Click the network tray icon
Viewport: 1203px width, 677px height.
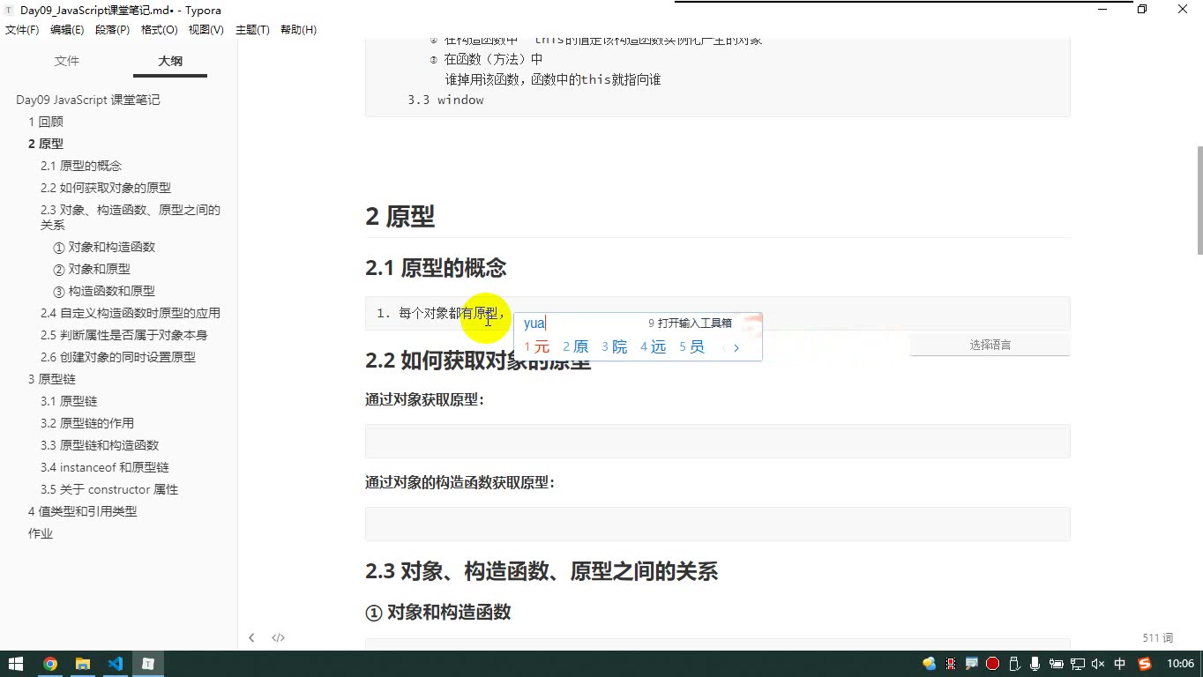point(1077,664)
